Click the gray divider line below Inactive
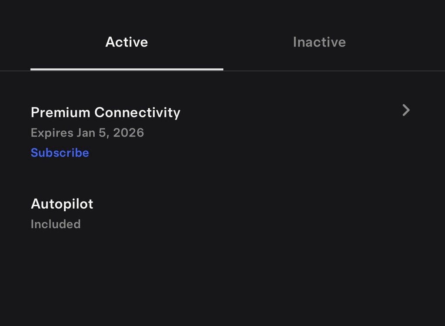Image resolution: width=445 pixels, height=326 pixels. pos(335,70)
